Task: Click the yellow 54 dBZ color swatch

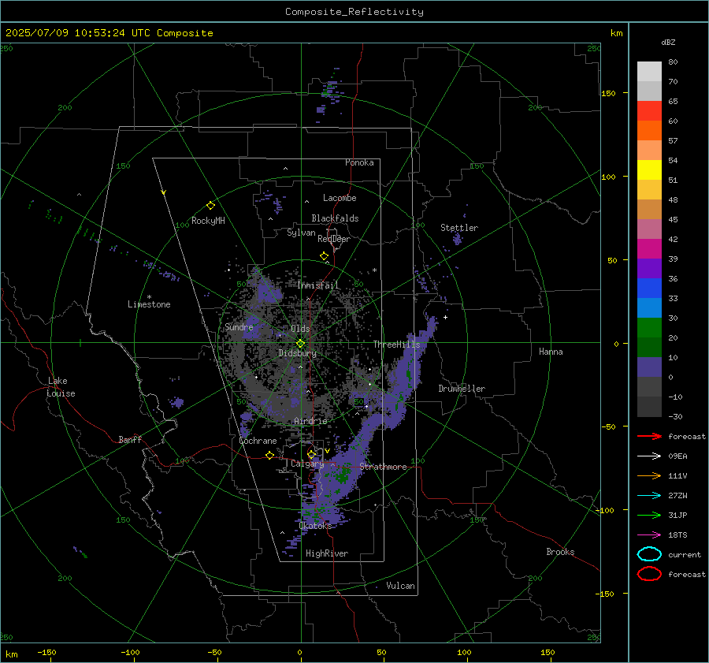Action: 649,169
